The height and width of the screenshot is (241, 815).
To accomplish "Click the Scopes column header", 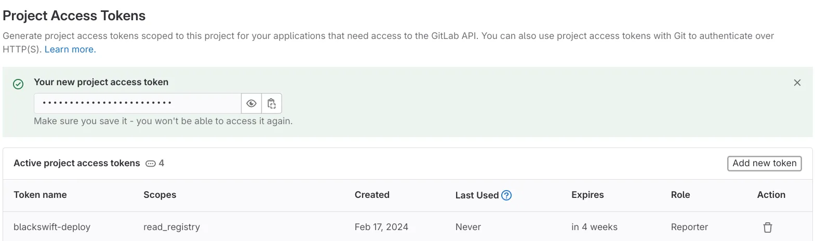I will [160, 195].
